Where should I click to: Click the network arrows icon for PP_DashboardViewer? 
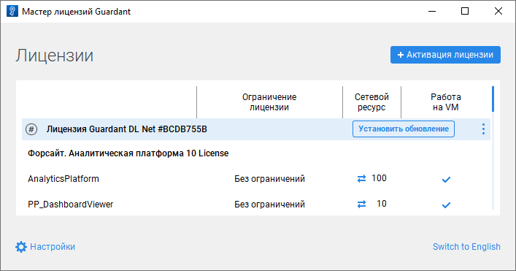pyautogui.click(x=361, y=205)
